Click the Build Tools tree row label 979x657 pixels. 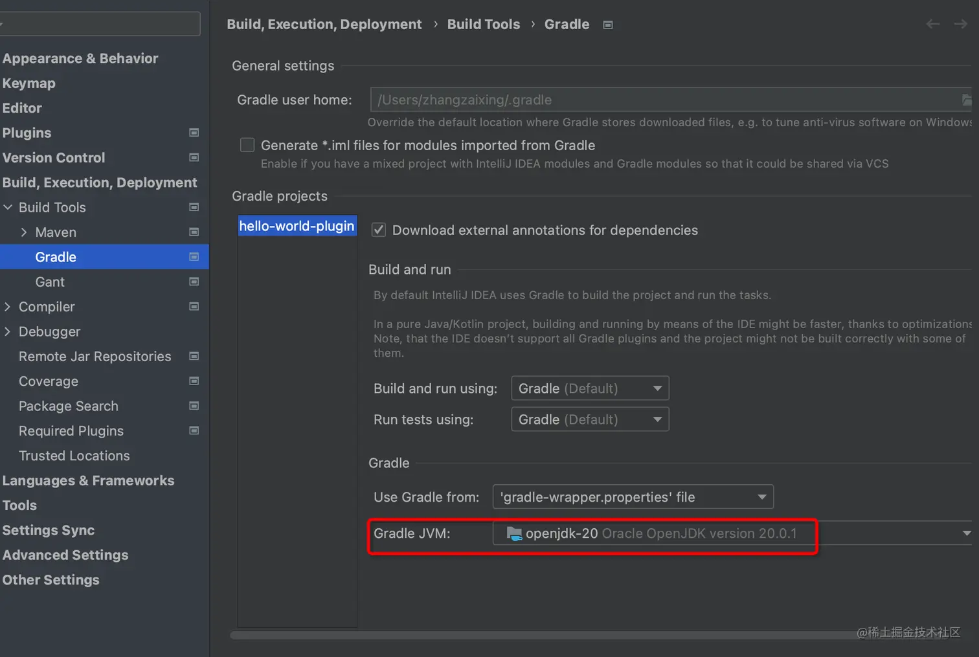pyautogui.click(x=52, y=207)
